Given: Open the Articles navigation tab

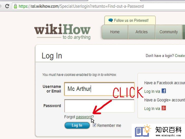Looking at the screenshot, I should click(142, 32).
